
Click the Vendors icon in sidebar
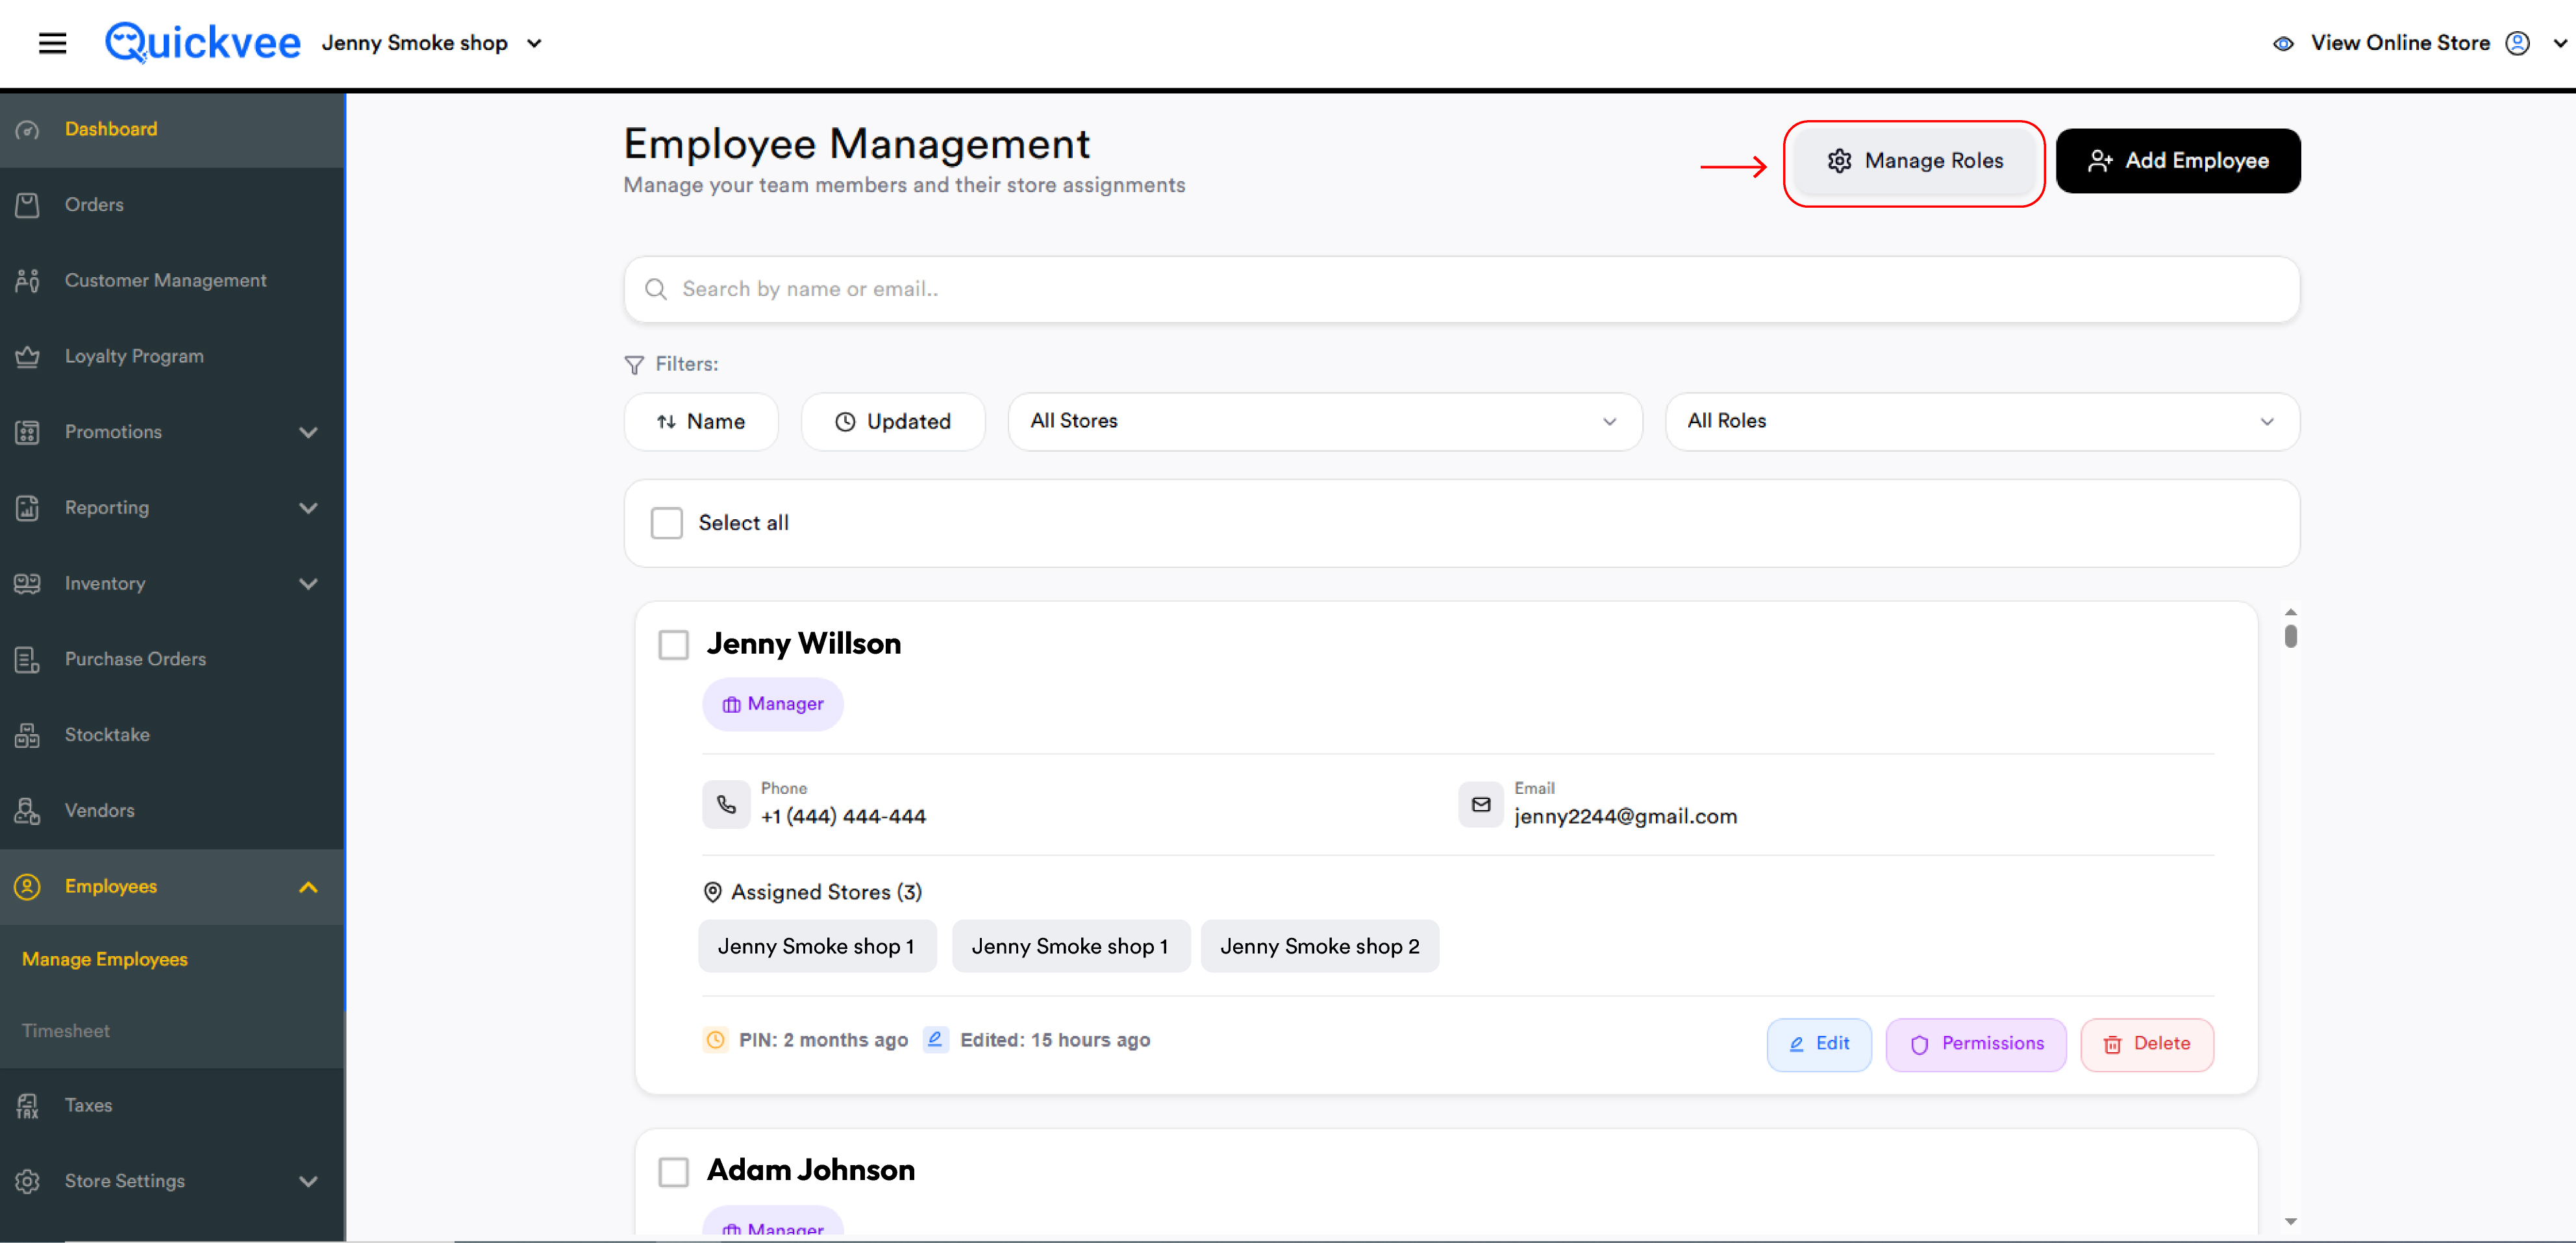pos(28,810)
